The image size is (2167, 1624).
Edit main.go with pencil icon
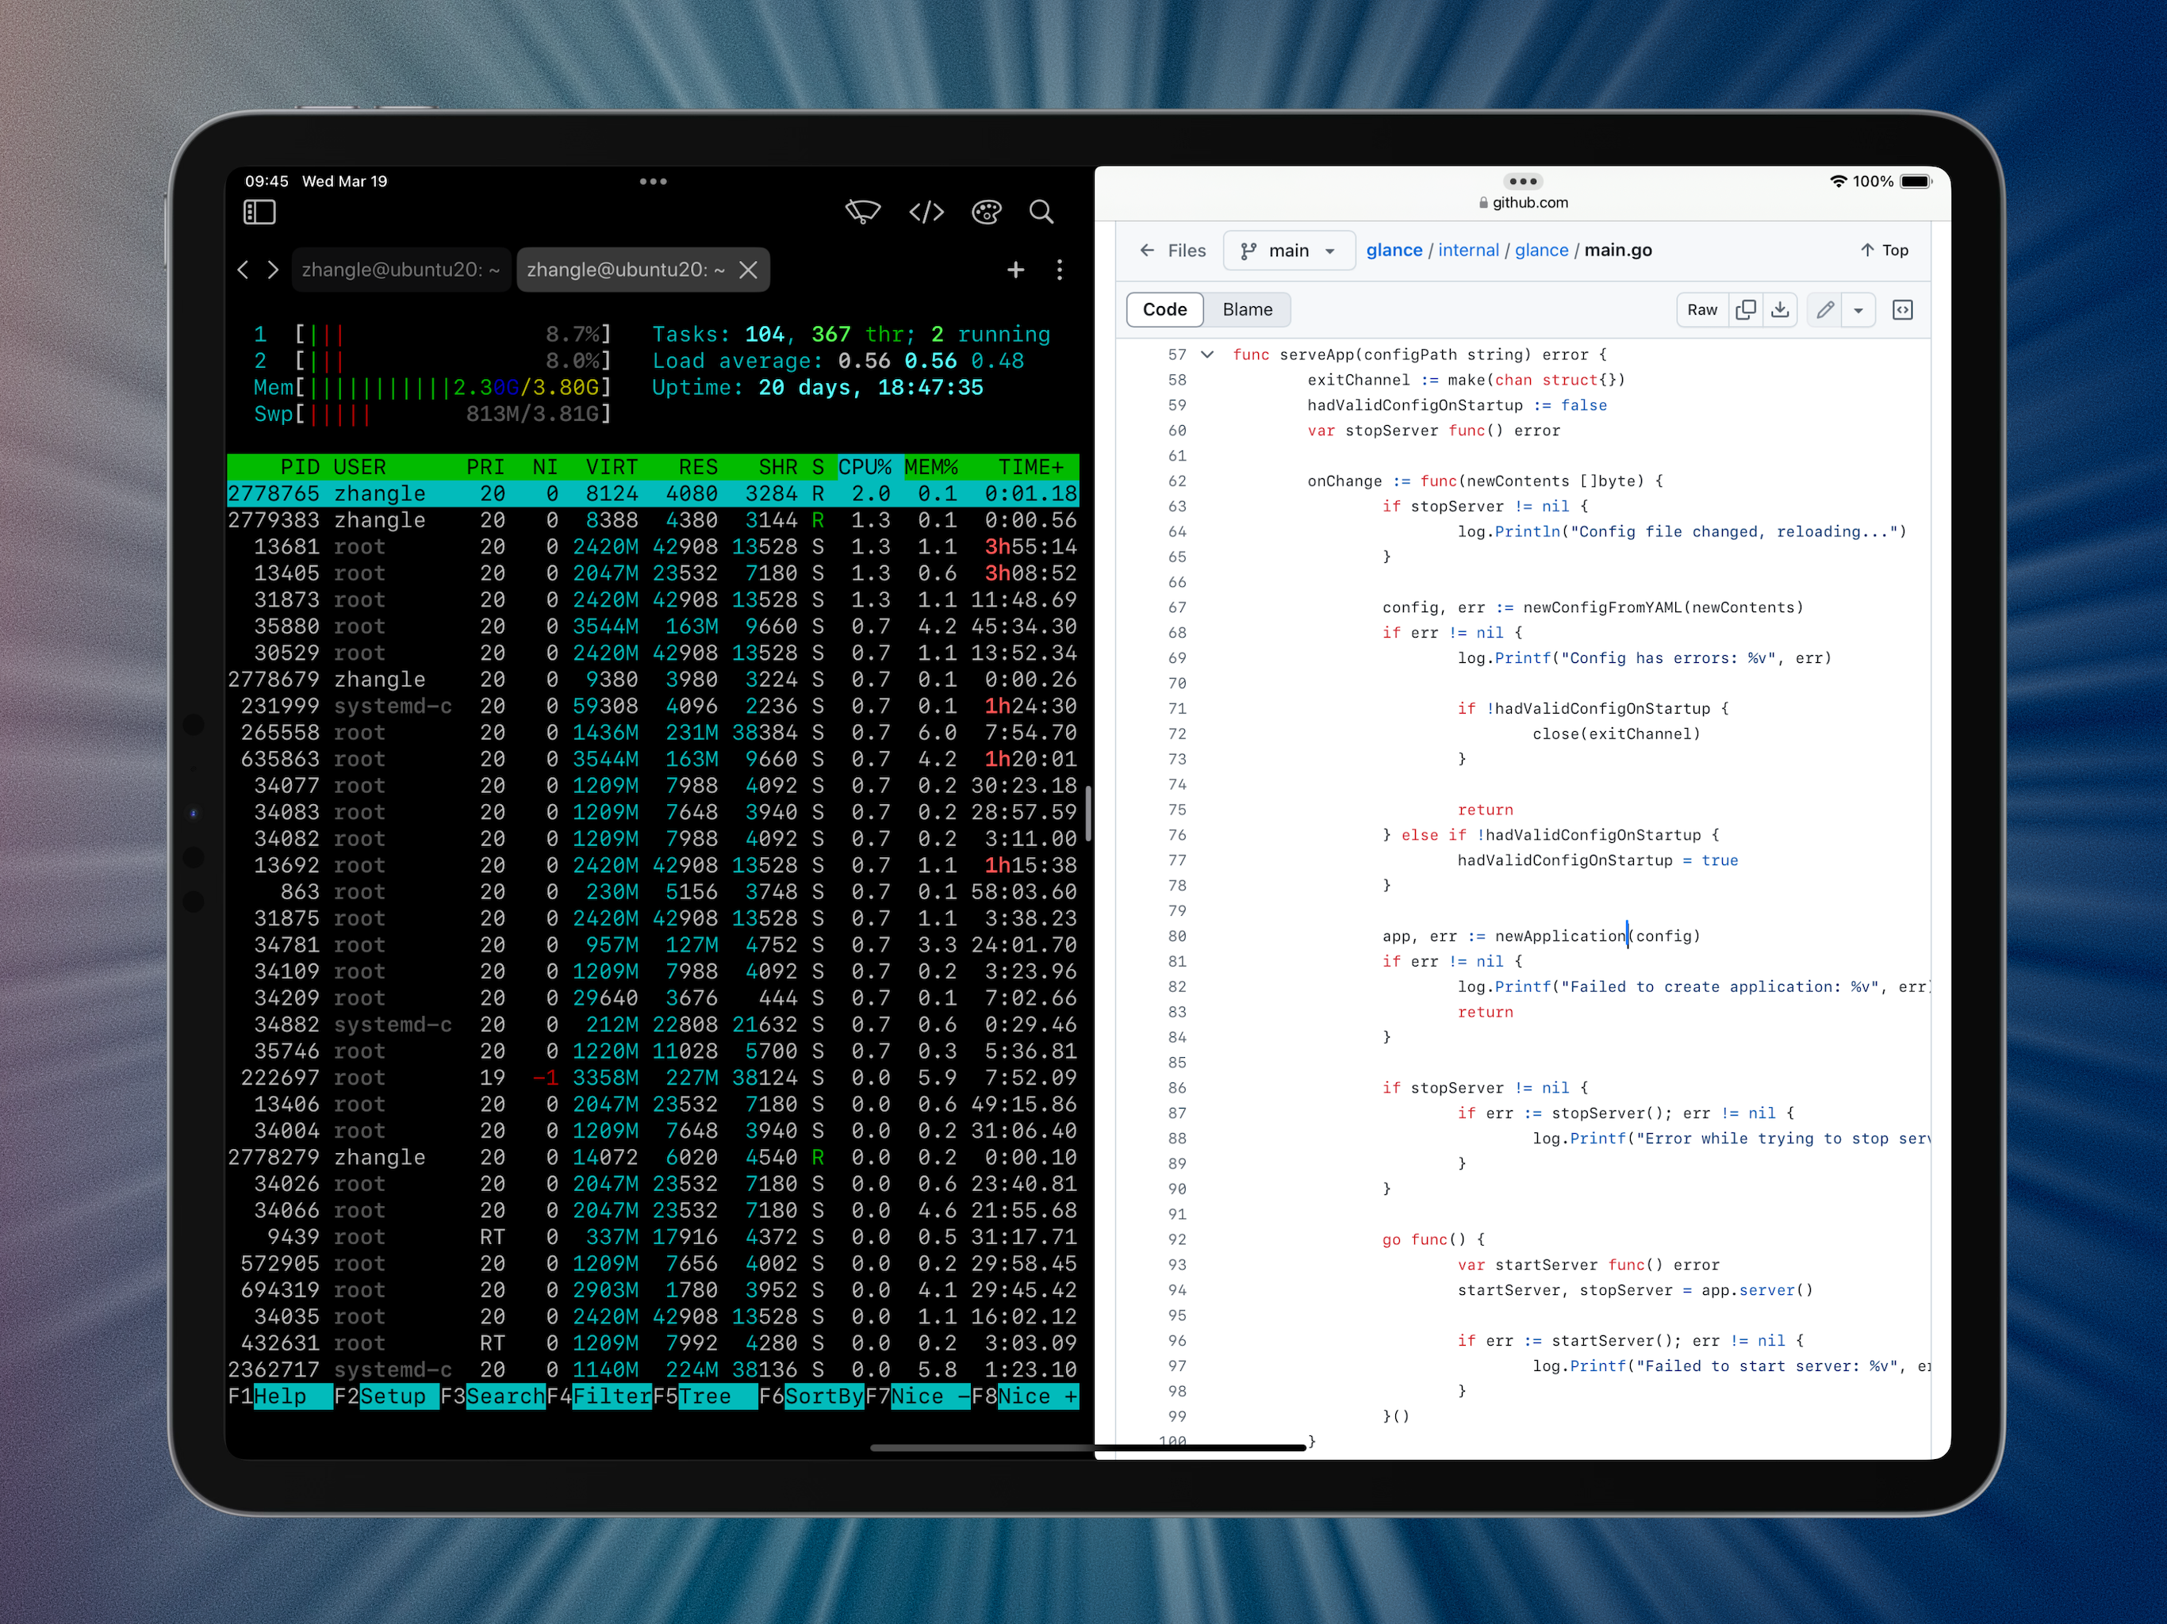pyautogui.click(x=1824, y=309)
